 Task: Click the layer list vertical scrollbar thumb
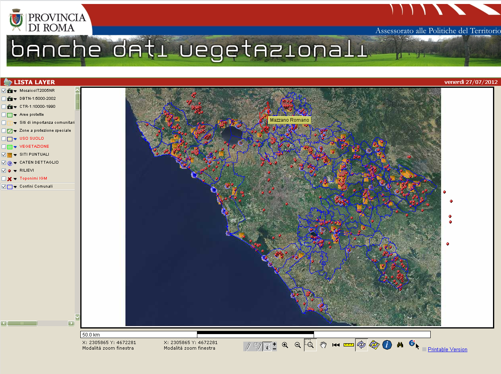[x=78, y=102]
